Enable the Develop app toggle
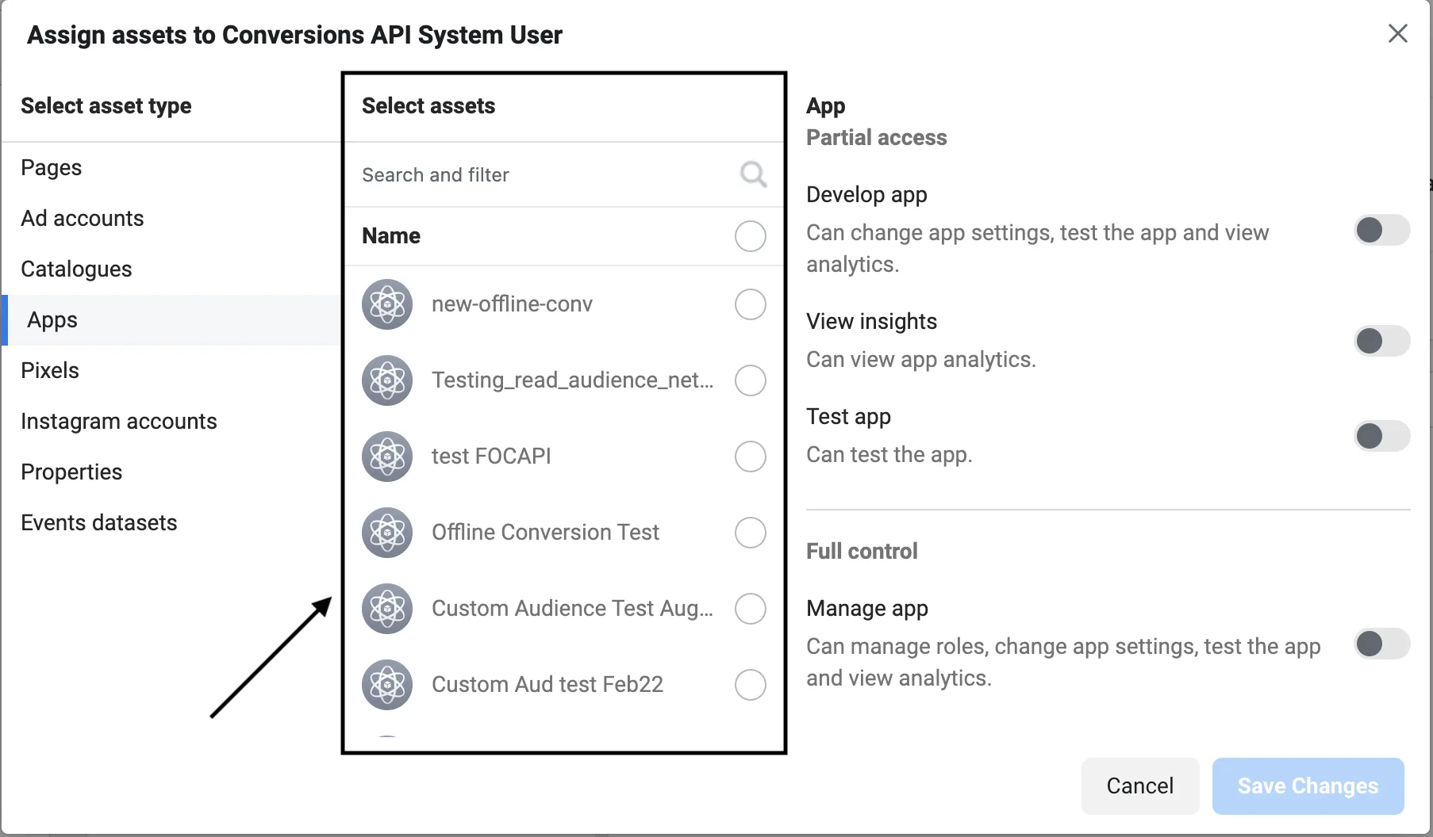Screen dimensions: 1433x837 point(1381,231)
